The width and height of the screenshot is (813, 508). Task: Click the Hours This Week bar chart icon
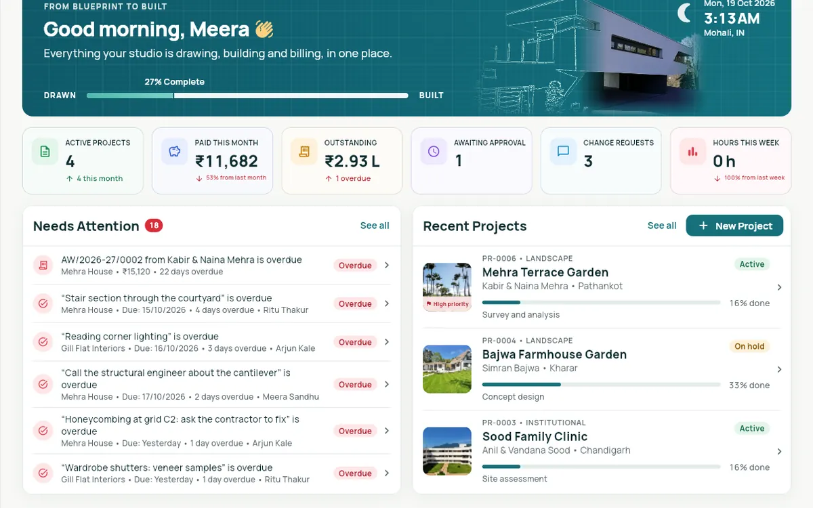point(692,152)
